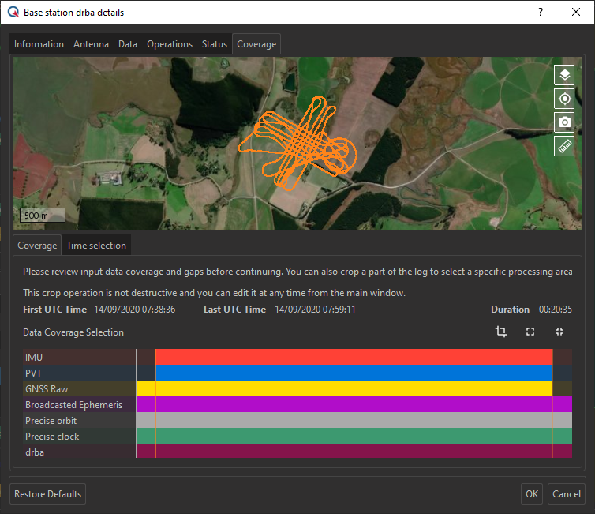Switch to the Time selection sub-tab
Screen dimensions: 595x514
point(96,246)
